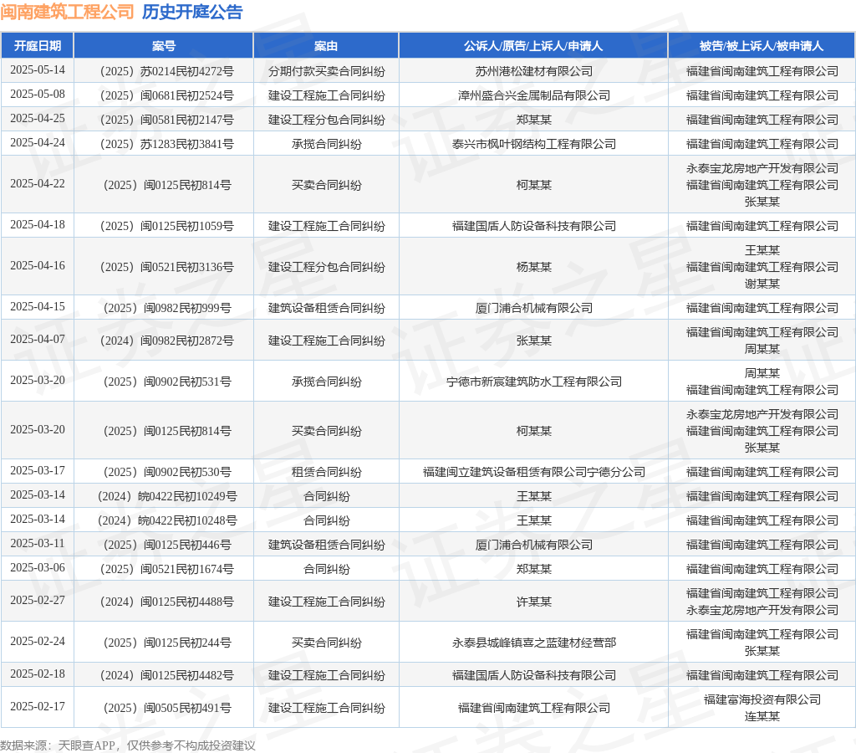Click plaintiff 福建闽立建筑设备租赁有限公司宁德分公司
The image size is (856, 753).
coord(534,472)
